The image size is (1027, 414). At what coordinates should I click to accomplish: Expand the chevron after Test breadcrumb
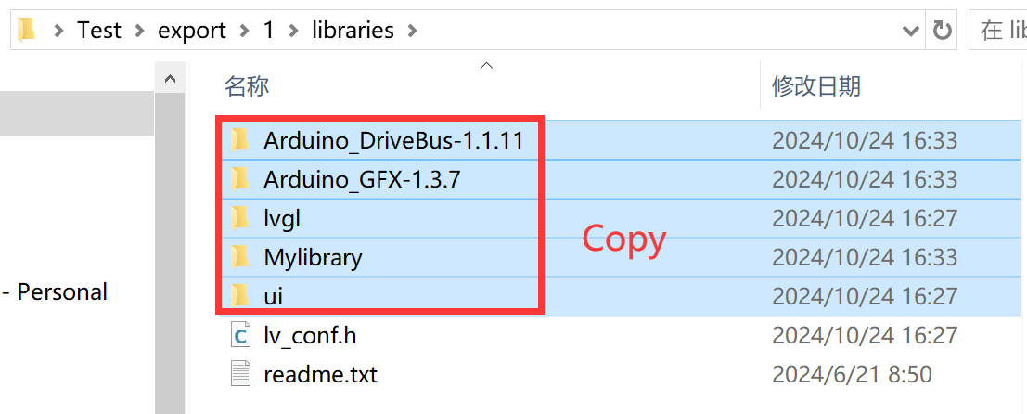tap(139, 30)
